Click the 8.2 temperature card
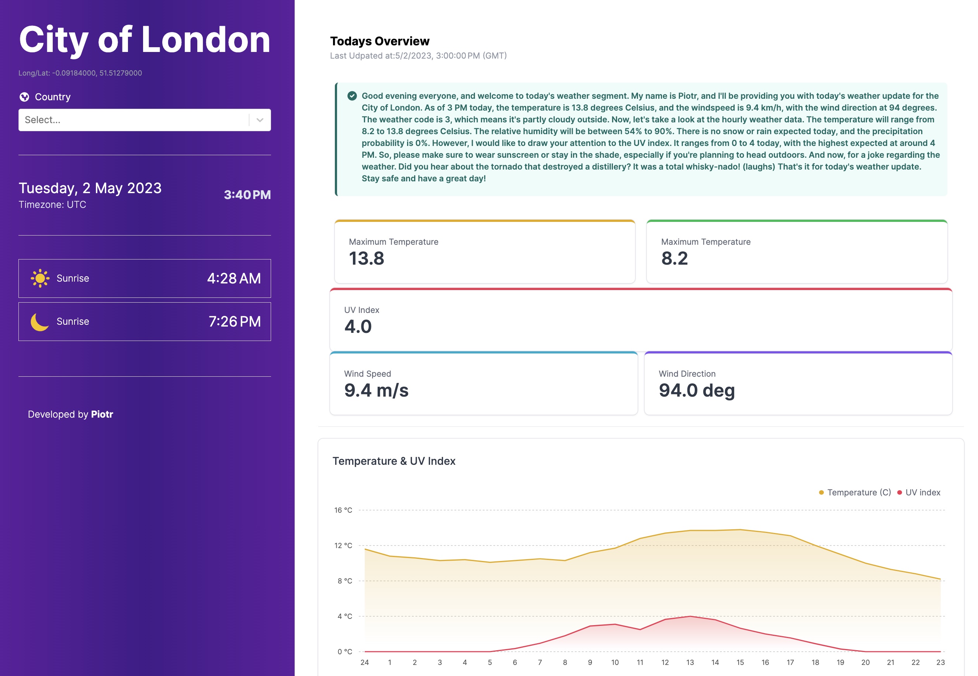The height and width of the screenshot is (676, 978). (797, 252)
